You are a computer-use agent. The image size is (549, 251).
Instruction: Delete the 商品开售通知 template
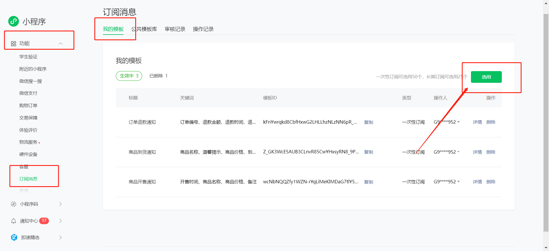pyautogui.click(x=491, y=182)
